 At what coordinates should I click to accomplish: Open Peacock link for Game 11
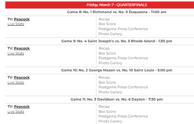22,106
